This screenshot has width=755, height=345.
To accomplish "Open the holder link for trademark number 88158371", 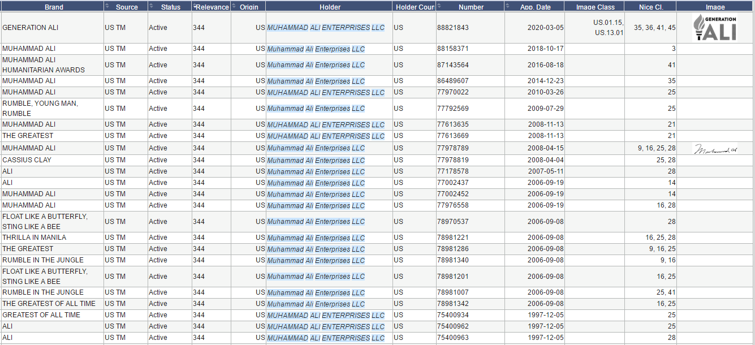I will click(316, 49).
